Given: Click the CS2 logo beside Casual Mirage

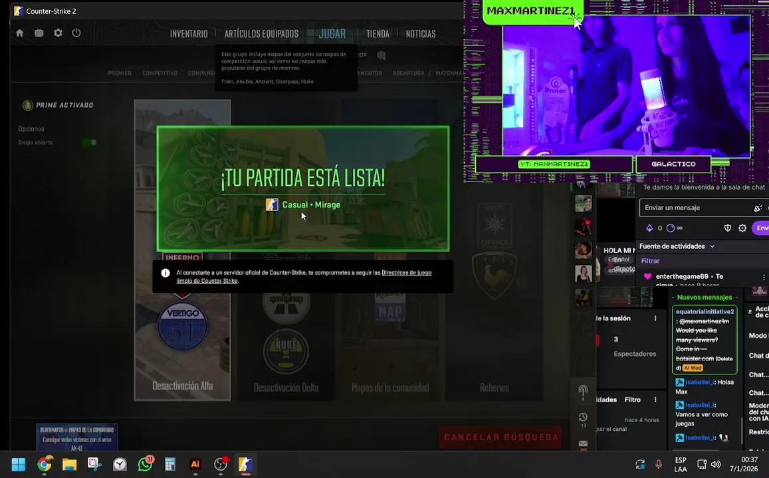Looking at the screenshot, I should coord(272,204).
